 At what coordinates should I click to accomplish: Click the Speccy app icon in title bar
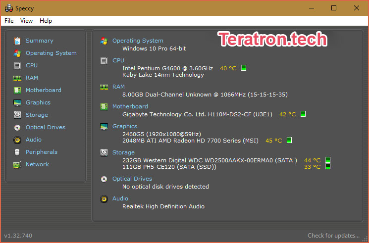(9, 8)
